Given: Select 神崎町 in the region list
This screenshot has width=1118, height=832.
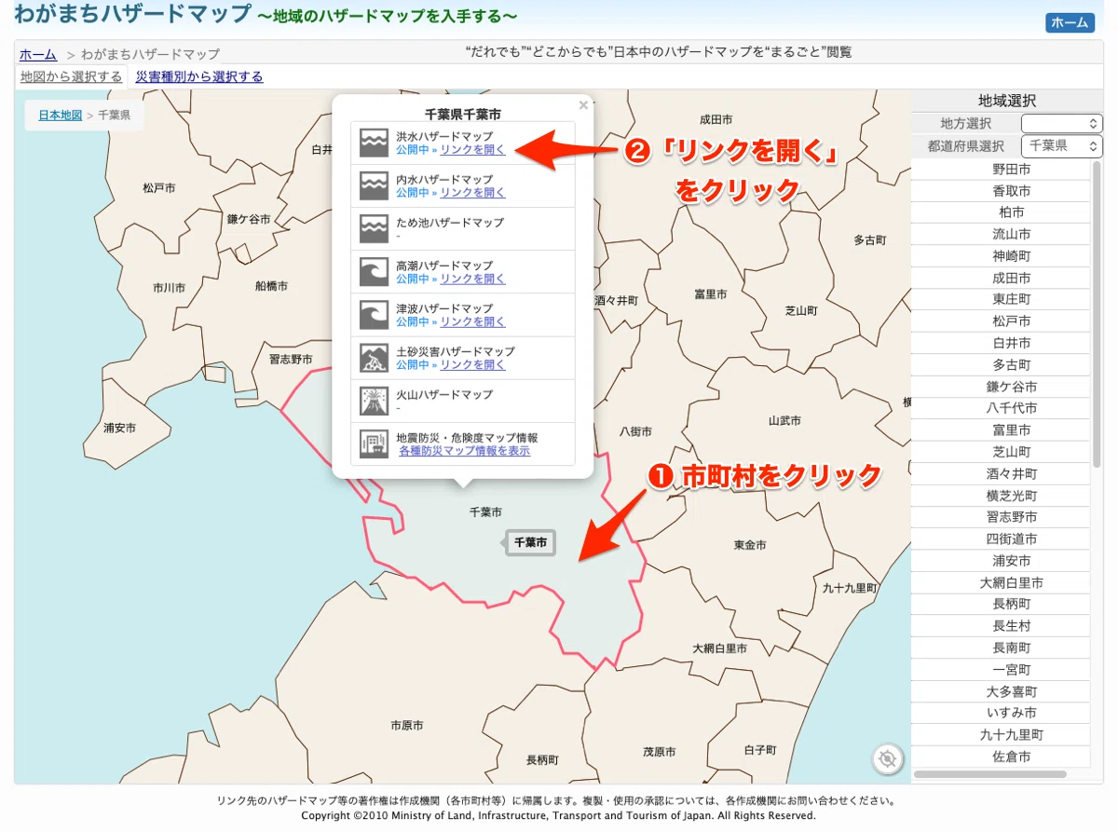Looking at the screenshot, I should [x=1001, y=255].
